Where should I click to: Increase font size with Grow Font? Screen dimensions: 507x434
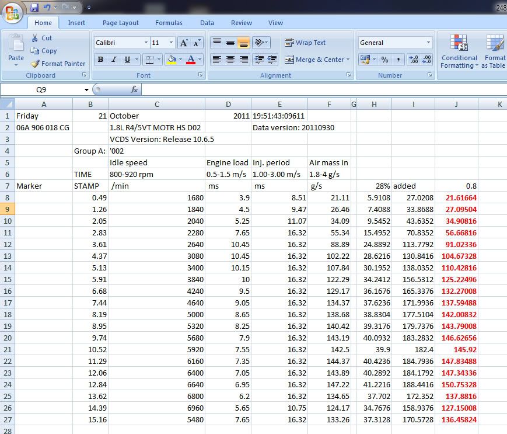point(184,43)
